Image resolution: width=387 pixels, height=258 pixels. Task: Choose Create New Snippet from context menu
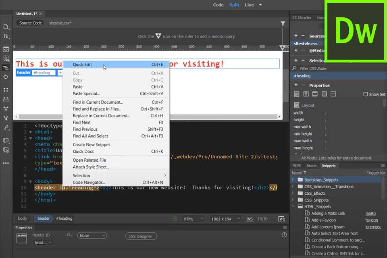(x=116, y=145)
